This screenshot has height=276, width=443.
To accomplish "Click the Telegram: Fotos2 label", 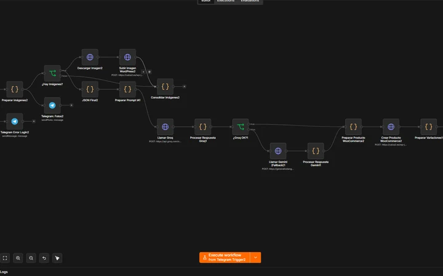I will coord(52,117).
